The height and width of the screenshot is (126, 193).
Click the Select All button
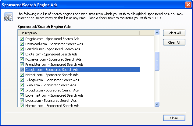[x=174, y=33]
